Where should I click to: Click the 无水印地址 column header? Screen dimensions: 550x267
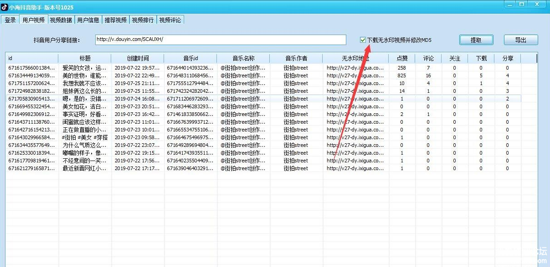click(355, 58)
